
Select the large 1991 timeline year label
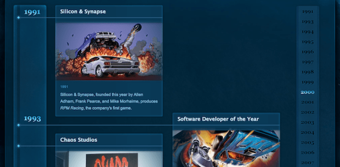coord(32,12)
